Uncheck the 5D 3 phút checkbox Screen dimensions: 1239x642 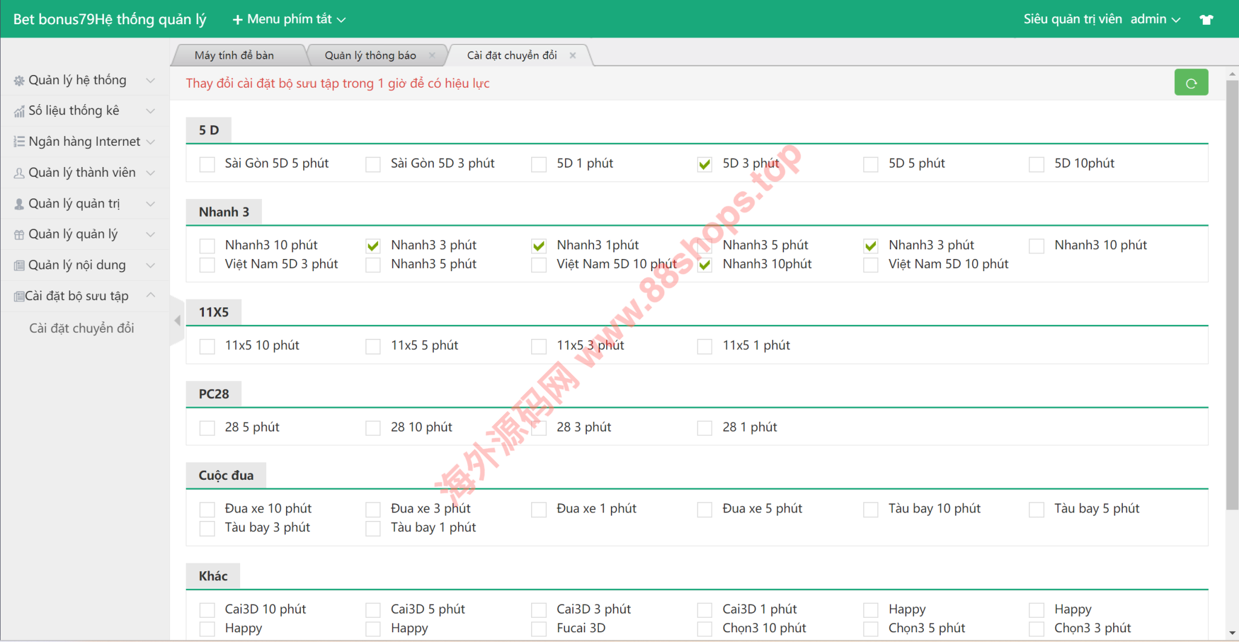(704, 164)
